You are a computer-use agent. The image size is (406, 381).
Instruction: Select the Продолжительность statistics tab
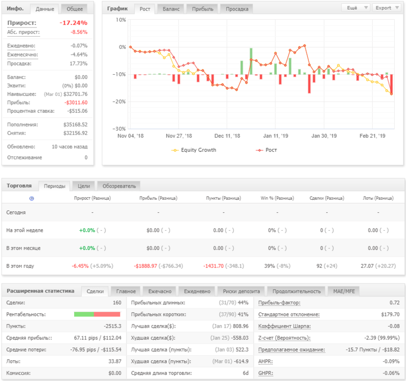tap(296, 291)
